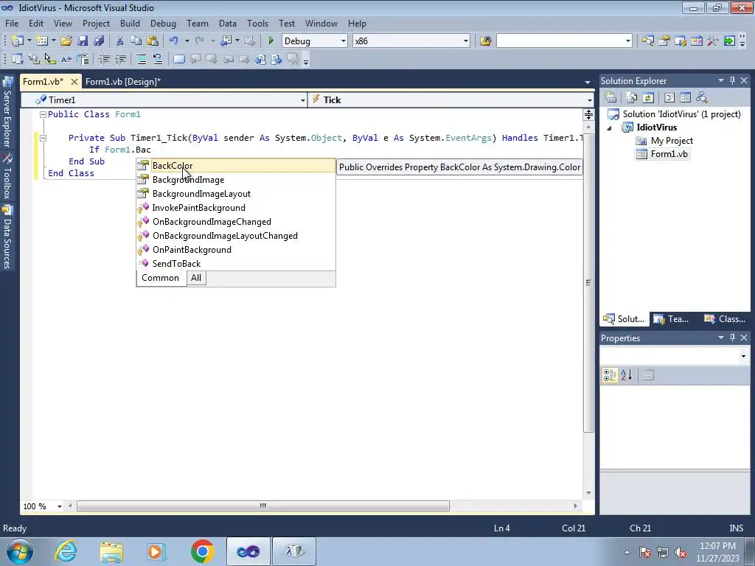755x566 pixels.
Task: Click the Find in Files icon
Action: tap(485, 41)
